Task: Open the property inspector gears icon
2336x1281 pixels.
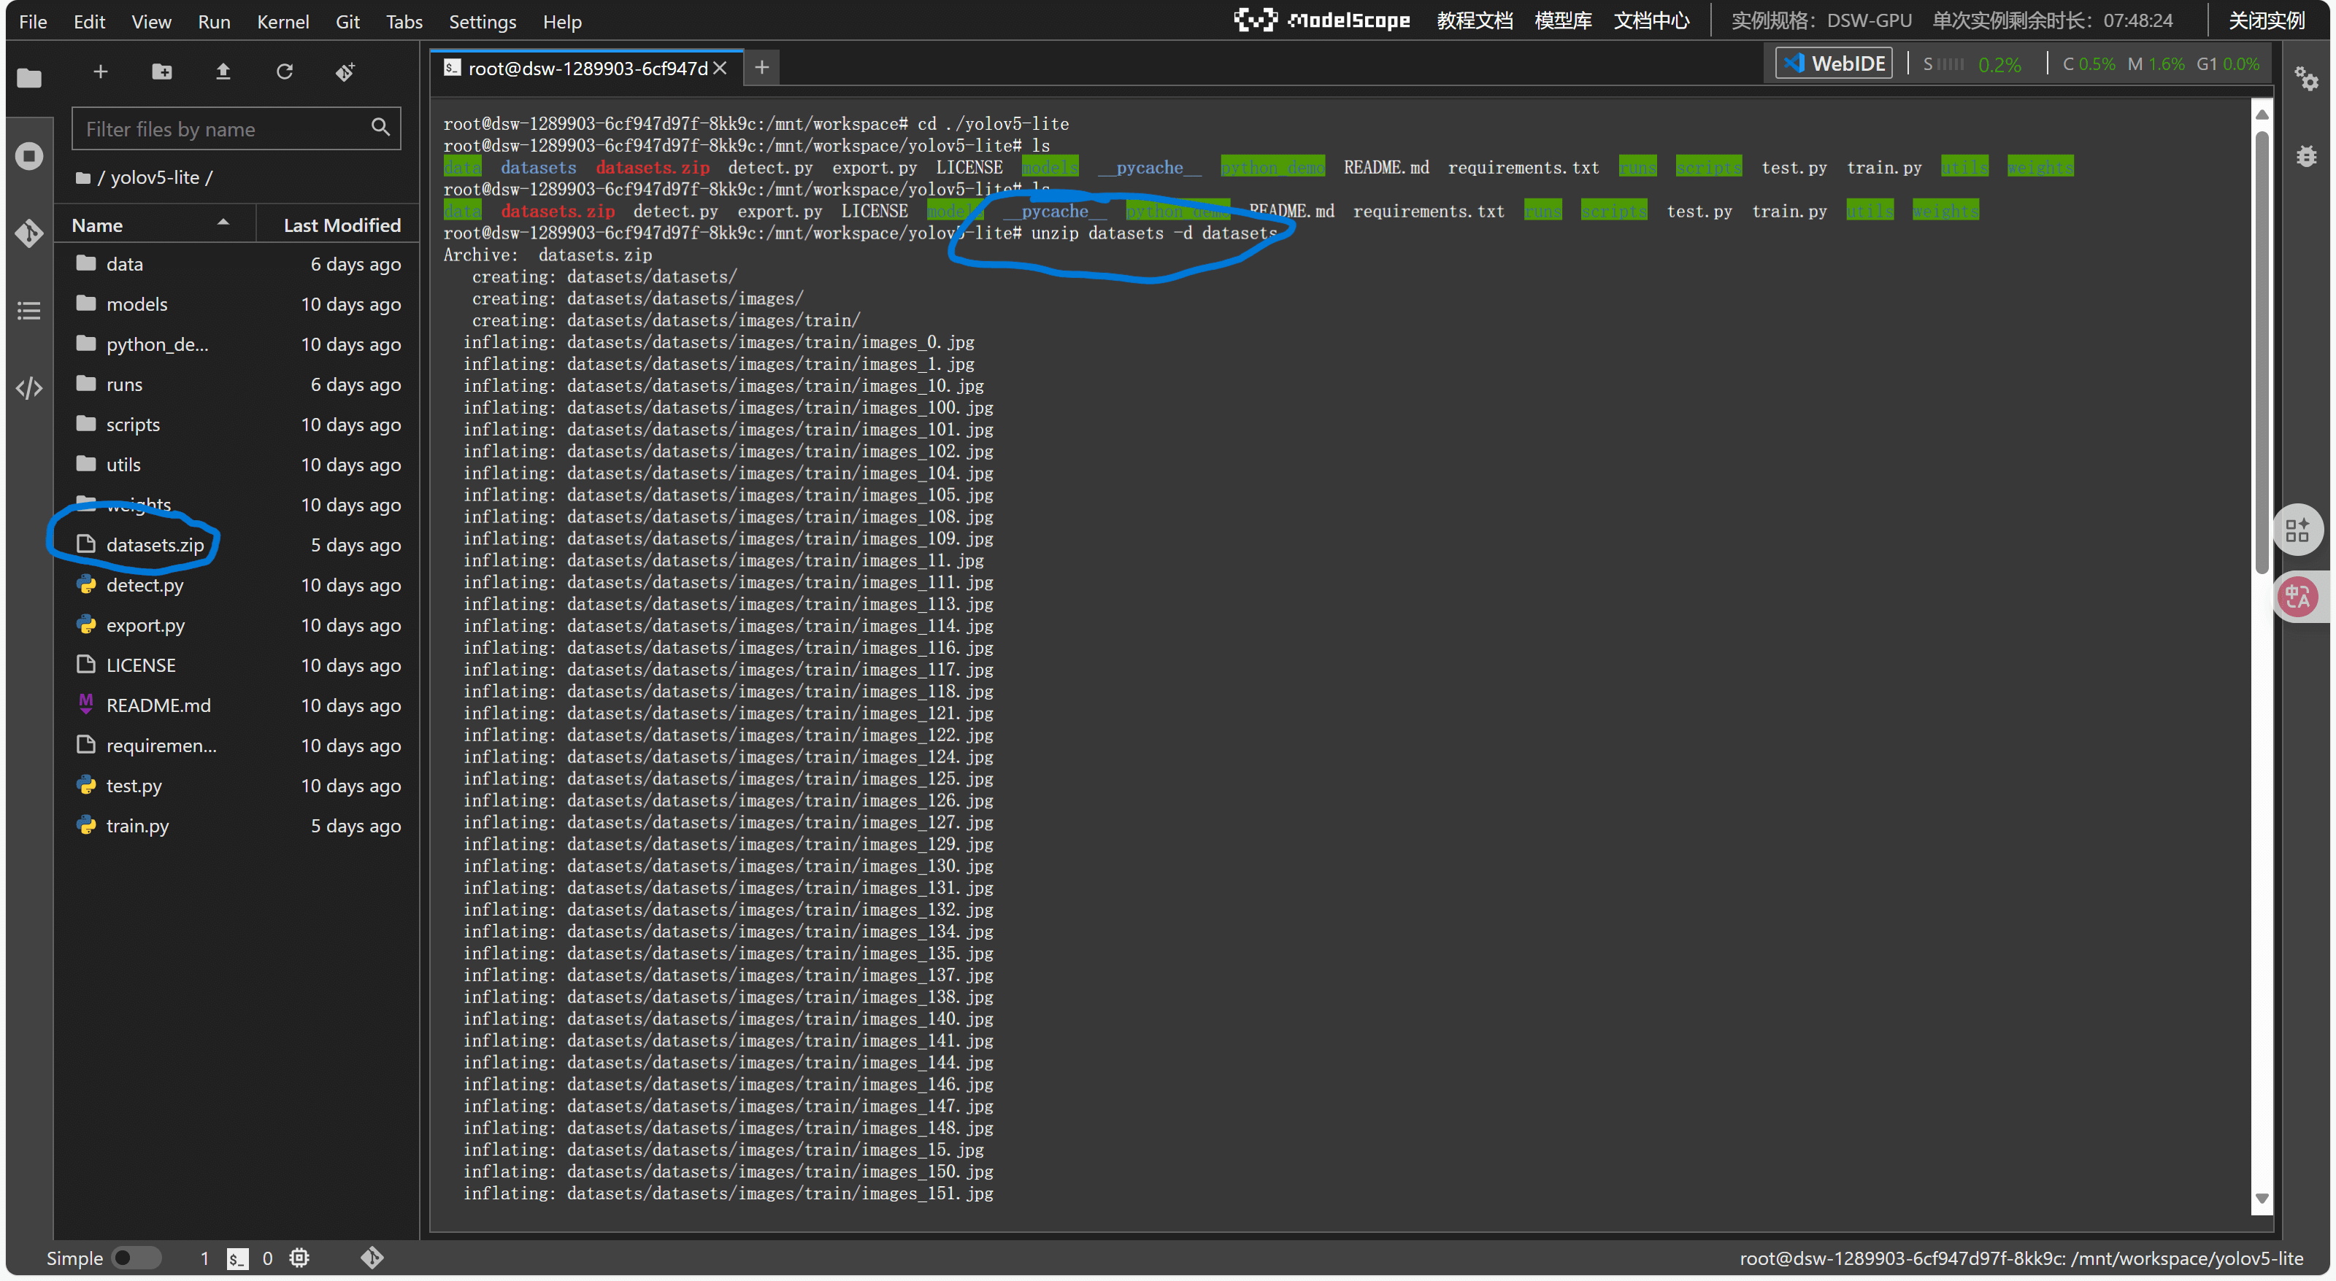Action: 2306,79
